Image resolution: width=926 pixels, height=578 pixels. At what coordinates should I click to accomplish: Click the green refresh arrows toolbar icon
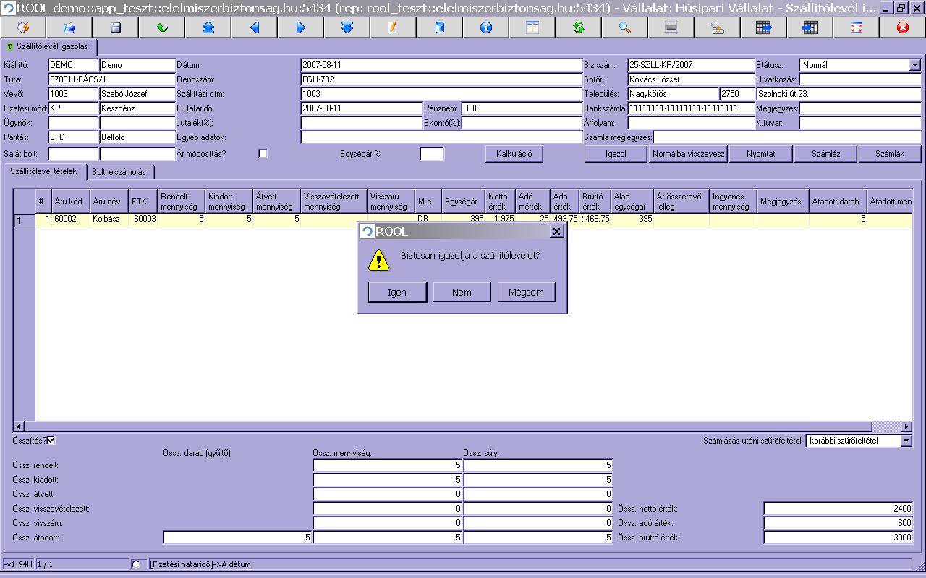(578, 27)
